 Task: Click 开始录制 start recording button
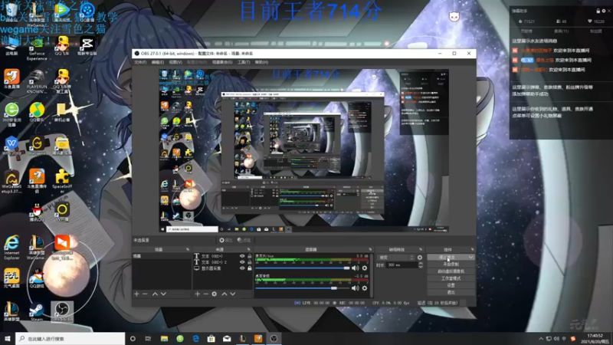[x=451, y=264]
